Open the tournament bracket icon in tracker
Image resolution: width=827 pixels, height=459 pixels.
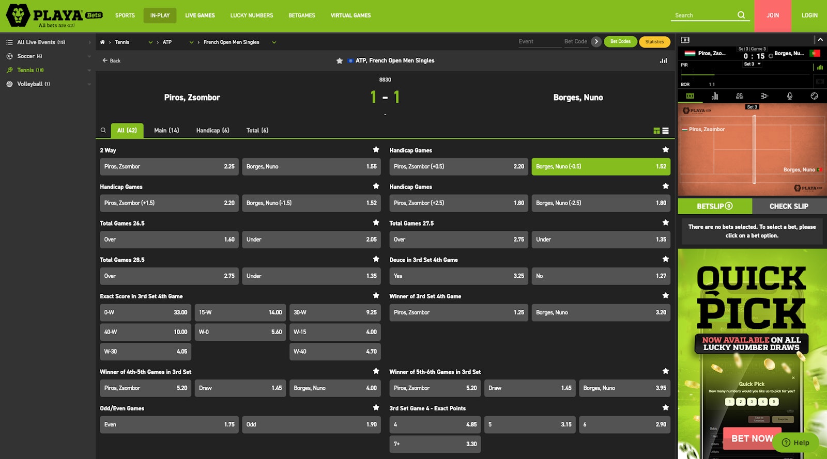tap(764, 96)
